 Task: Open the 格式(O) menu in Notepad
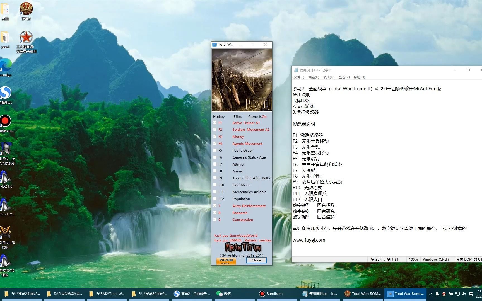329,77
